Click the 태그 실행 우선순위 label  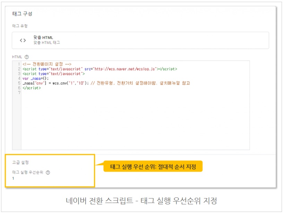(28, 172)
